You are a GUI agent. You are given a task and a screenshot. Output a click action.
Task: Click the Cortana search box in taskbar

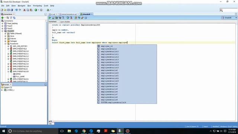(33, 131)
